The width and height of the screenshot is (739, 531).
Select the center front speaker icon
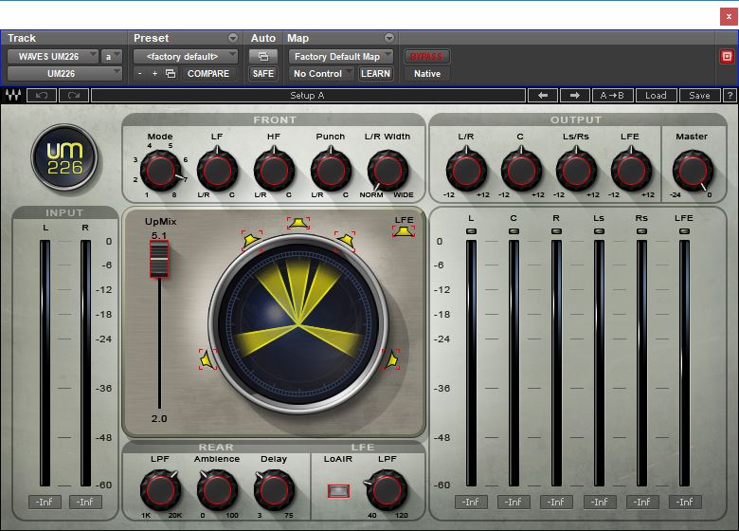[x=297, y=223]
